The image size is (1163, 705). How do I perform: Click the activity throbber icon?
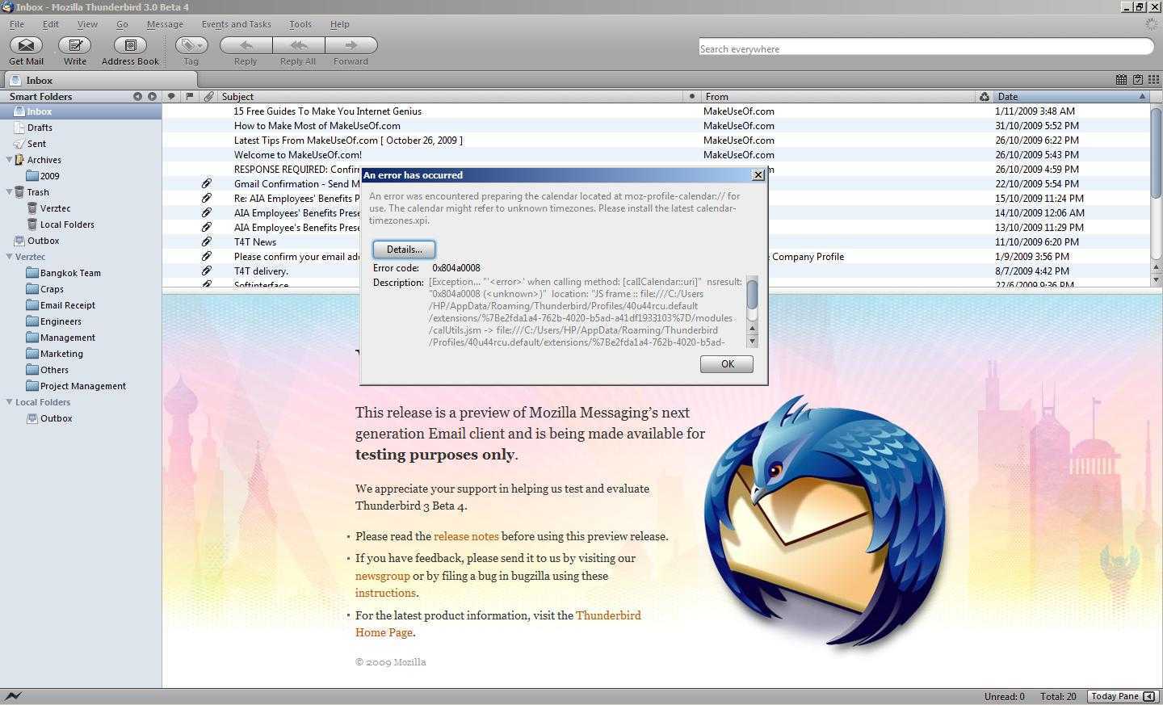pos(1152,24)
